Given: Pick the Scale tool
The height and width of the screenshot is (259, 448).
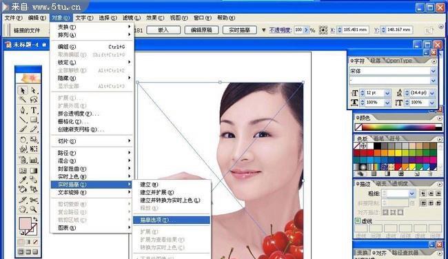Looking at the screenshot, I should (34, 140).
